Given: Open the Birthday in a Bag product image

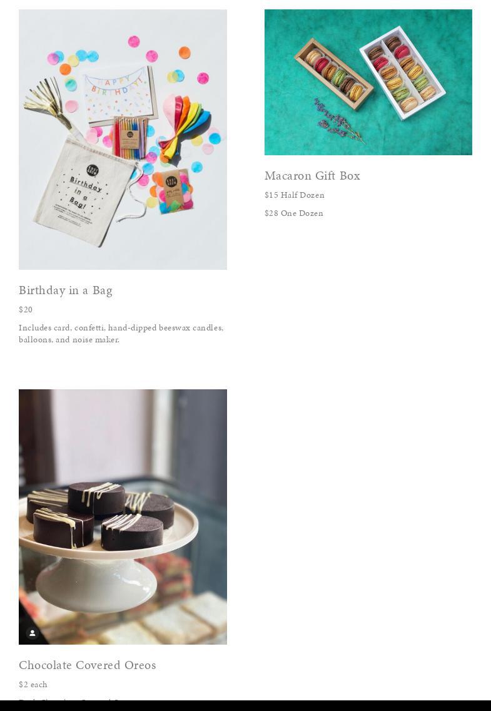Looking at the screenshot, I should [123, 140].
